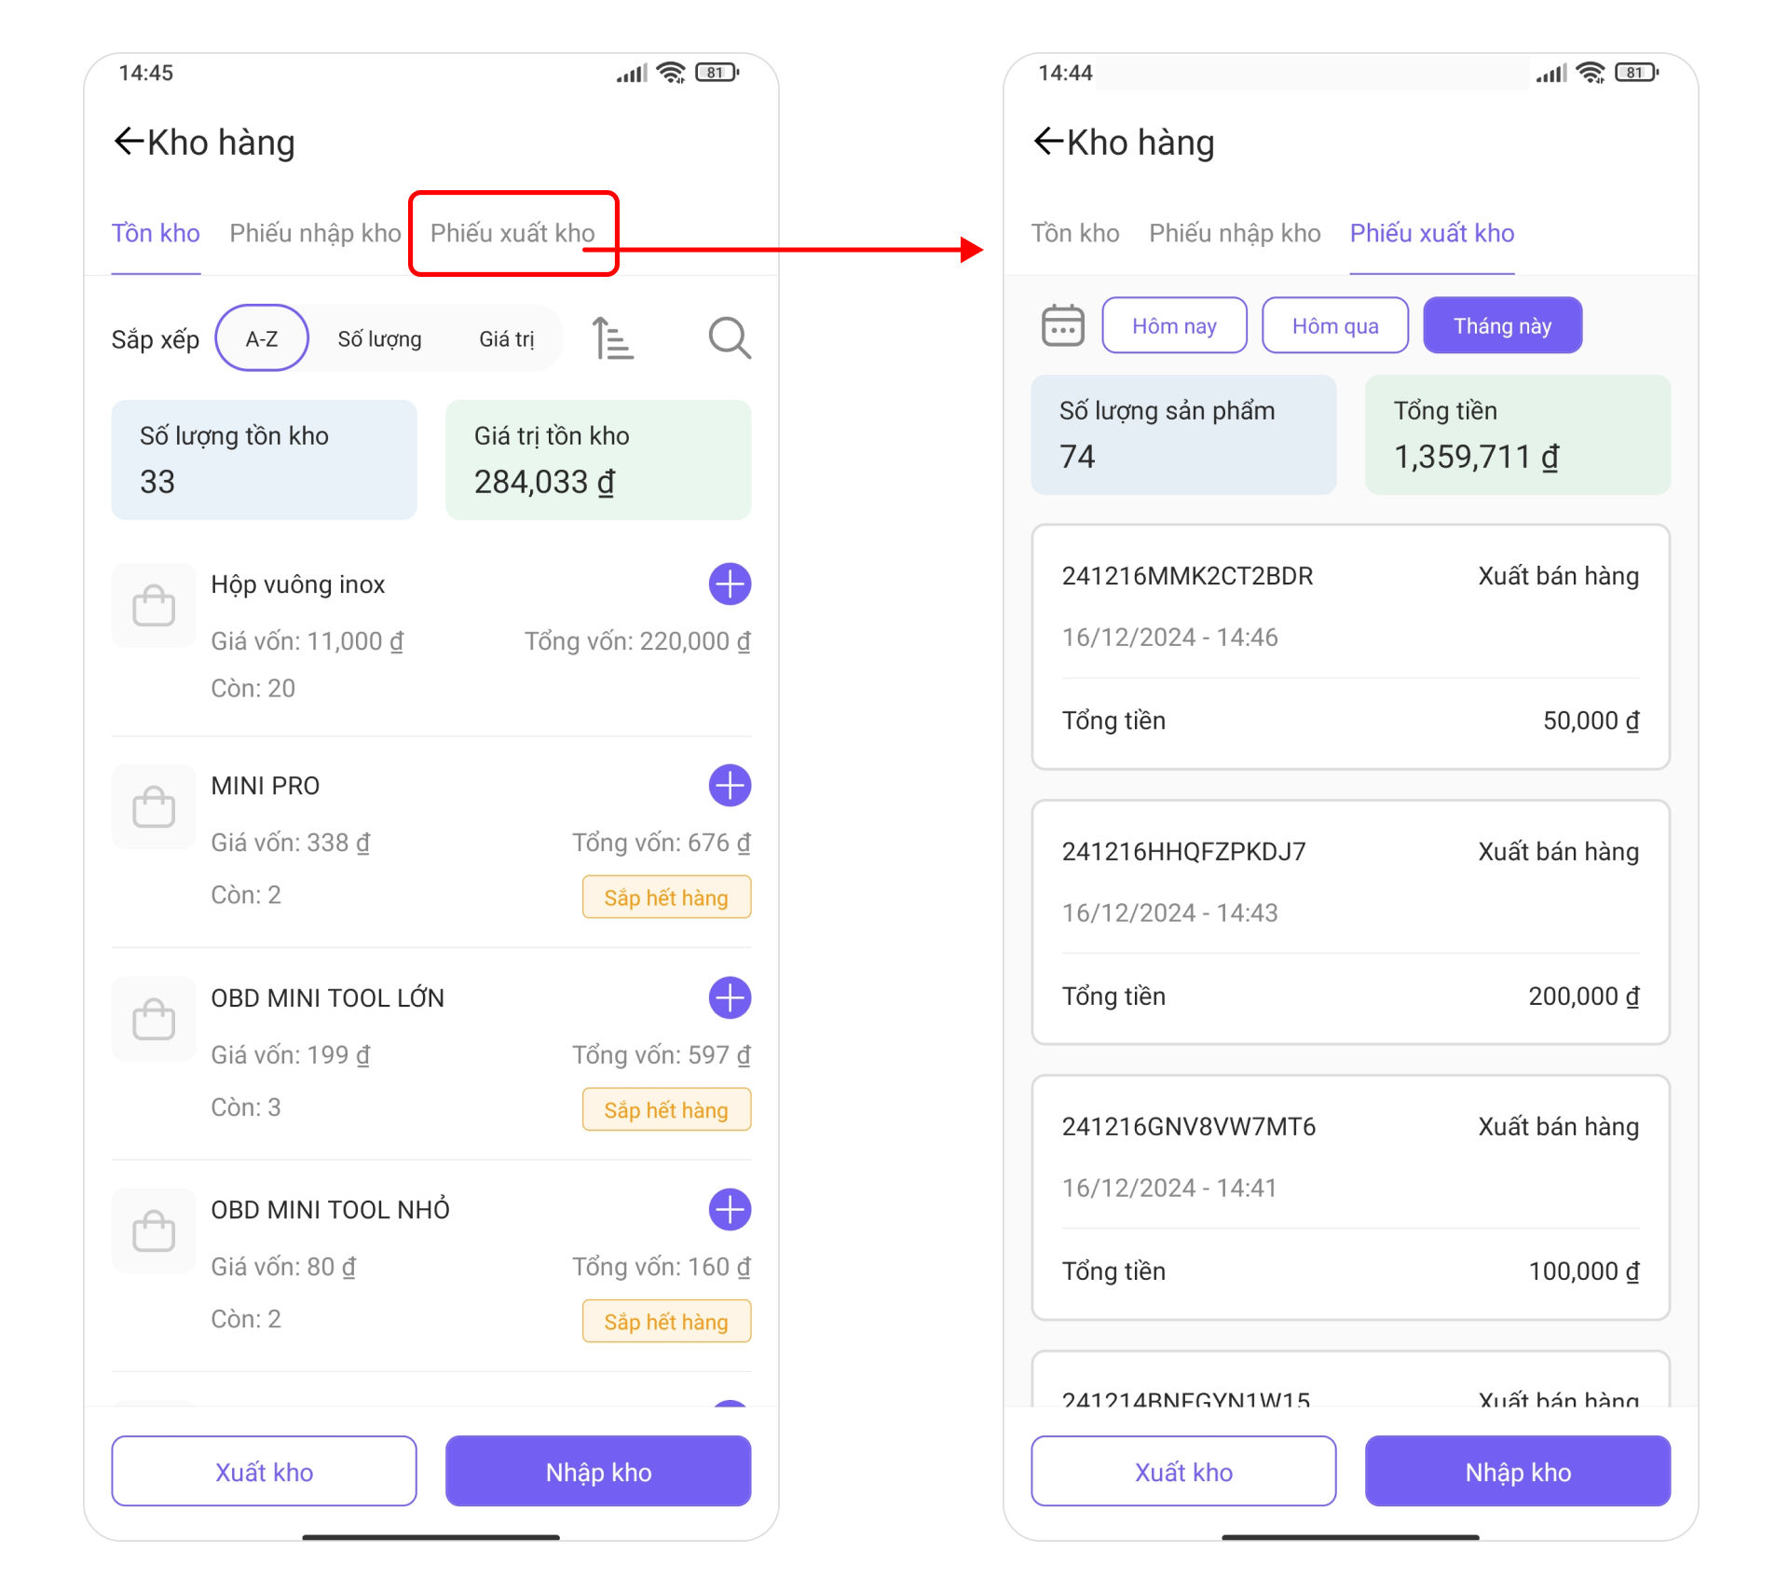Viewport: 1789px width, 1593px height.
Task: Toggle the ascending sort order icon
Action: click(x=612, y=338)
